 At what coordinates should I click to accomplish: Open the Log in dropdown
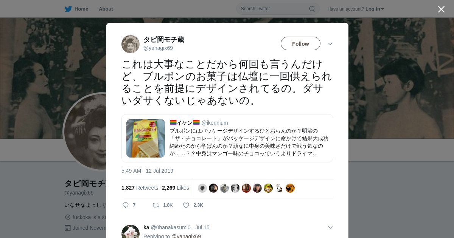[x=375, y=9]
